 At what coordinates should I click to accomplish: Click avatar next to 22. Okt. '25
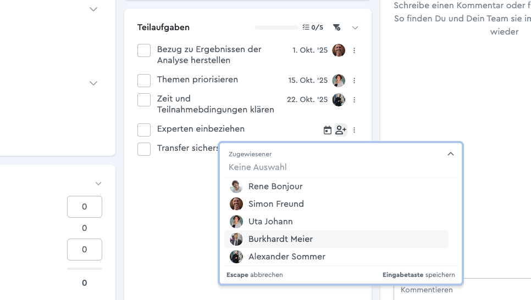tap(339, 100)
